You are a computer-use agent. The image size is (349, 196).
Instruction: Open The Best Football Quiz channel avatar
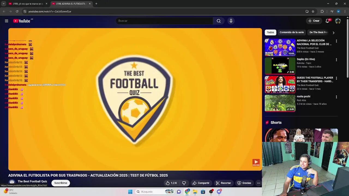pos(12,182)
